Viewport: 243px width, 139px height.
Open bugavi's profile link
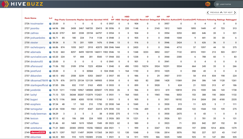(34, 100)
